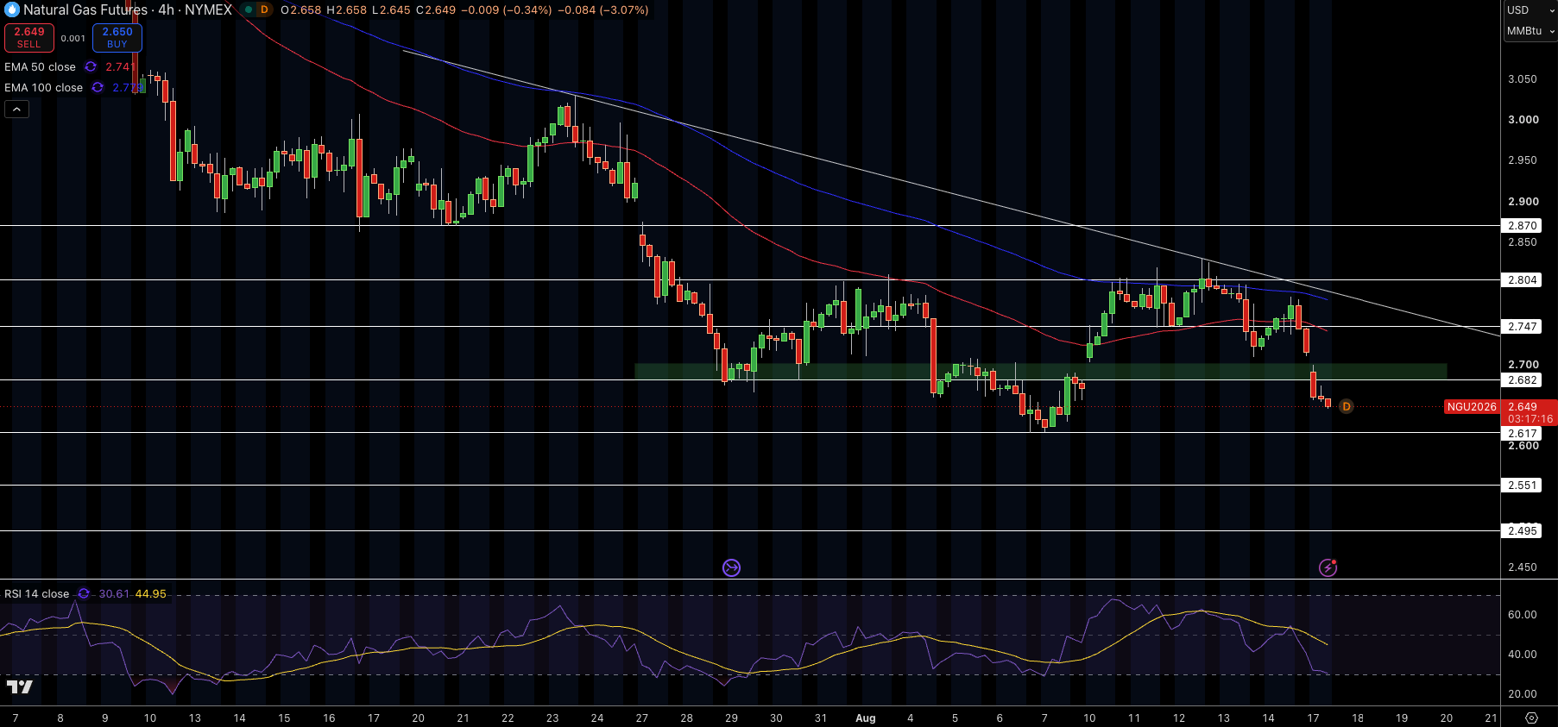Select the descending gray trendline drawing
This screenshot has height=727, width=1558.
click(949, 191)
